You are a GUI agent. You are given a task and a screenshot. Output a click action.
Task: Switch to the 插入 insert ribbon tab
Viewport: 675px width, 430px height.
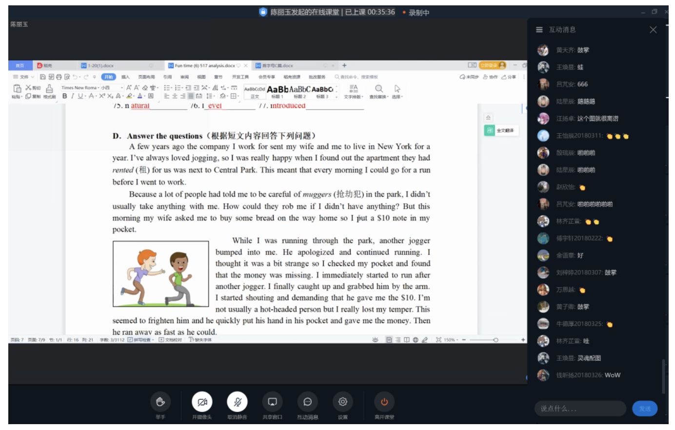coord(125,77)
